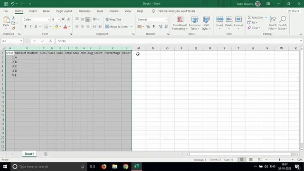Align text left
304x171 pixels.
click(77, 27)
